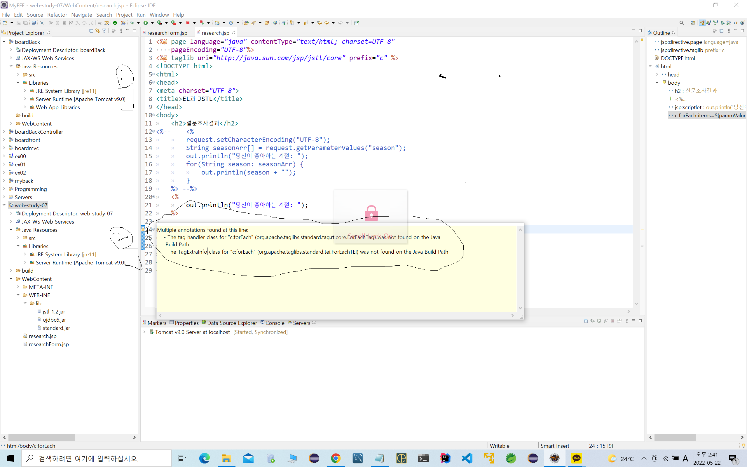747x467 pixels.
Task: Open the Refactor menu
Action: pyautogui.click(x=57, y=15)
